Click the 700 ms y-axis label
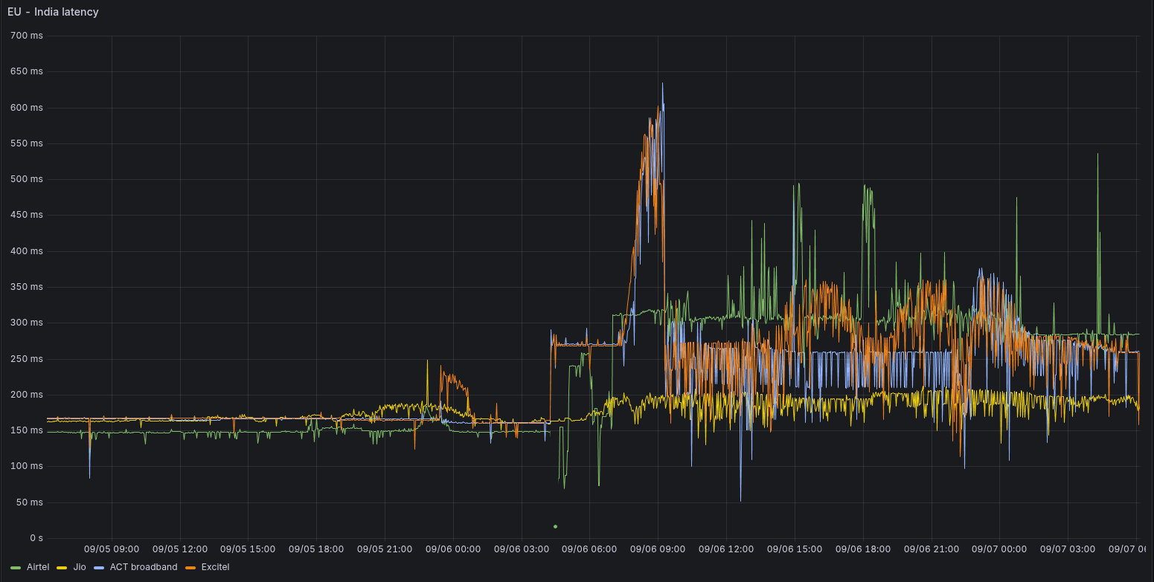This screenshot has height=582, width=1154. (x=26, y=36)
